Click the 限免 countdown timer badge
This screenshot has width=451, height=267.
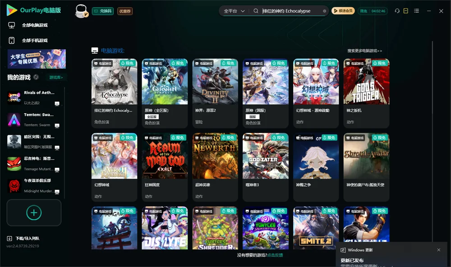373,11
